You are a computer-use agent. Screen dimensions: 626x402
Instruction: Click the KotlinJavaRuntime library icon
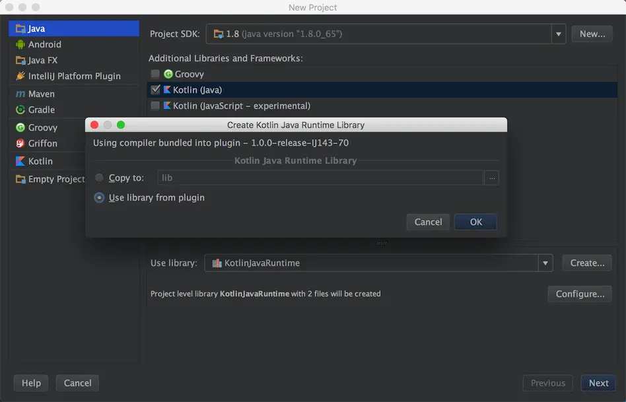(x=217, y=263)
